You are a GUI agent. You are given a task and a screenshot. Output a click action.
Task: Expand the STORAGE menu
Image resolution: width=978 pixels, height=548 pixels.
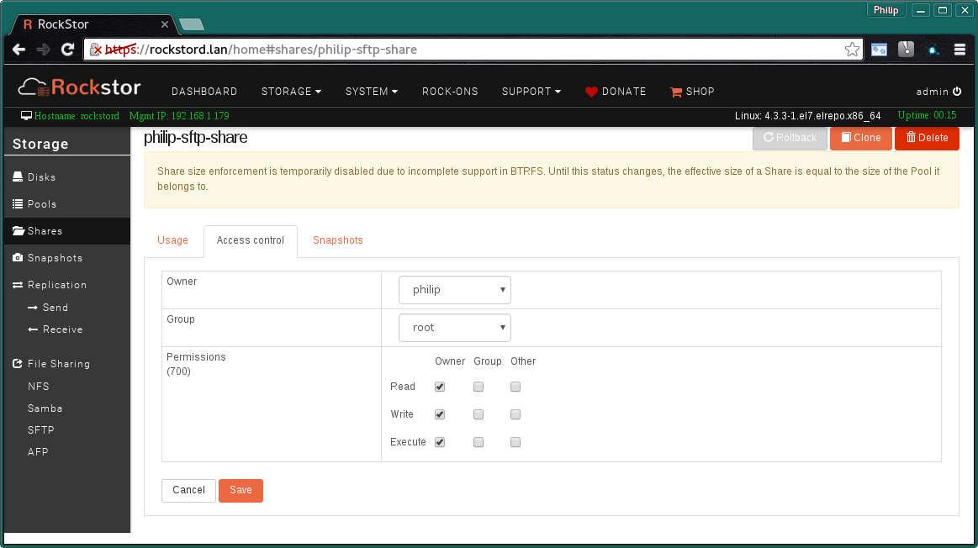tap(291, 92)
